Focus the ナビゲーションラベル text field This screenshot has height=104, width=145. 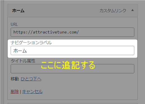(x=72, y=50)
